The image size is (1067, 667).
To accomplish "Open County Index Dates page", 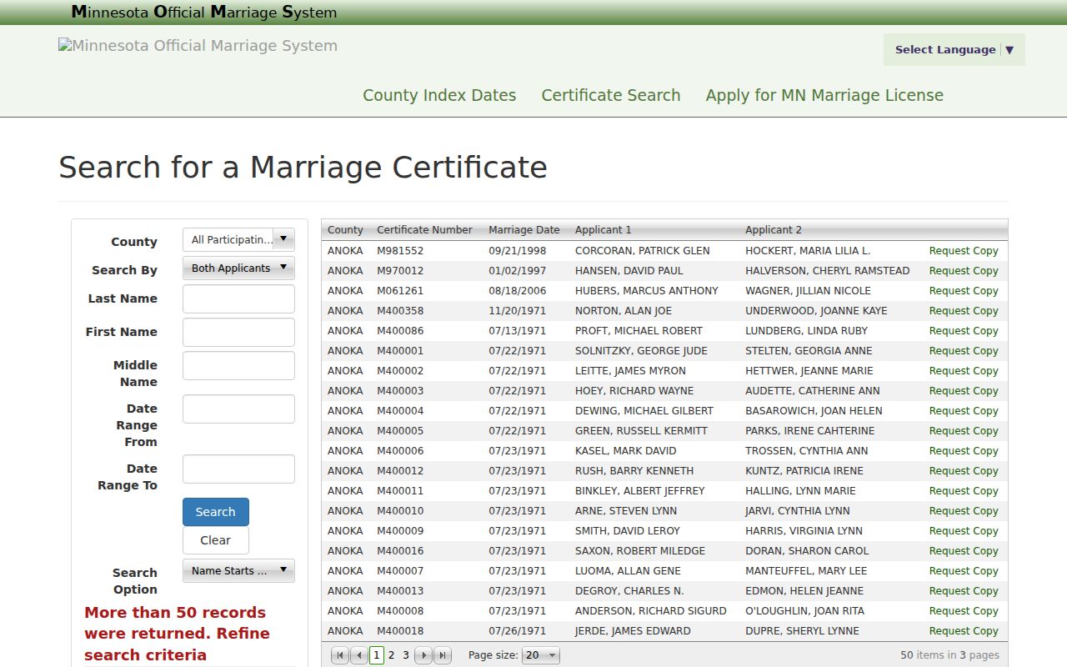I will click(x=439, y=95).
